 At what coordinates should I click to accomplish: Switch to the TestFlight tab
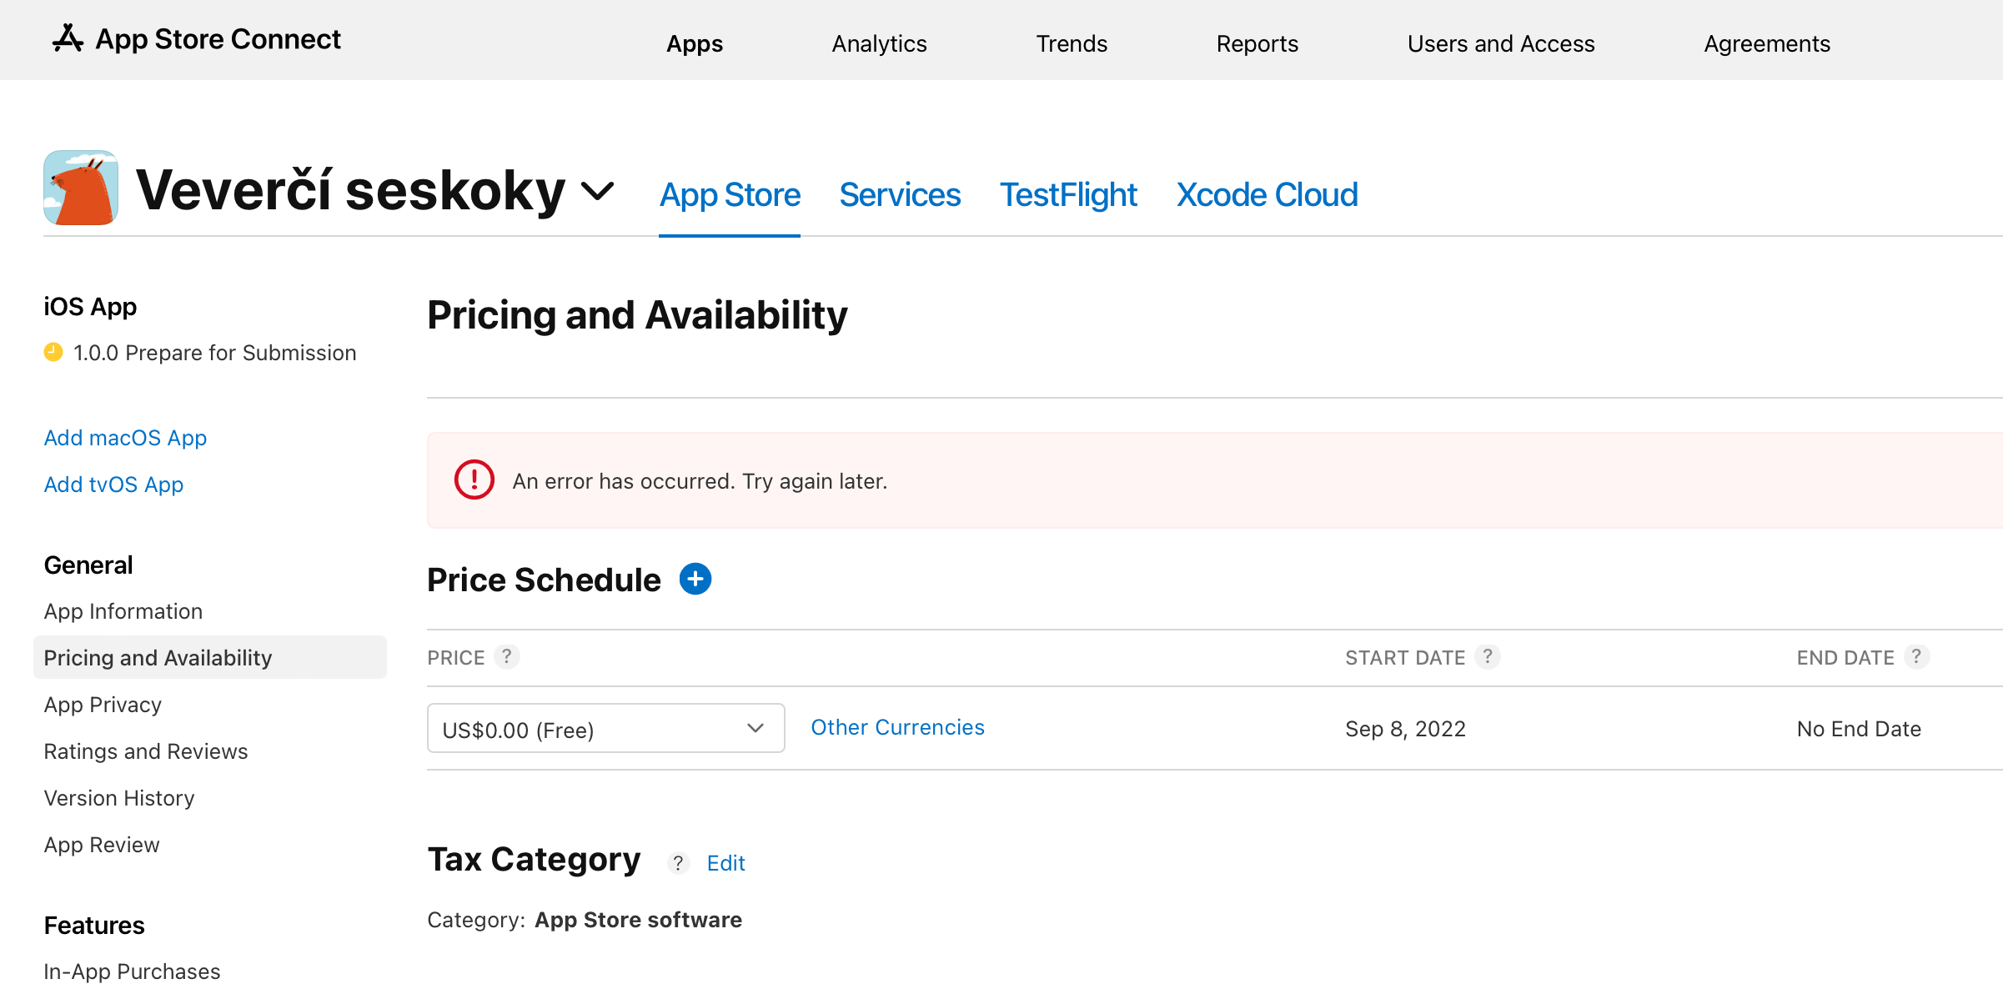1068,195
